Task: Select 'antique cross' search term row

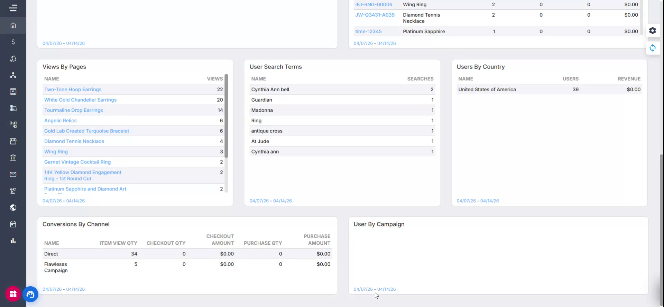Action: (x=342, y=131)
